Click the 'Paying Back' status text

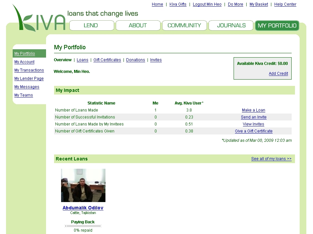[83, 222]
